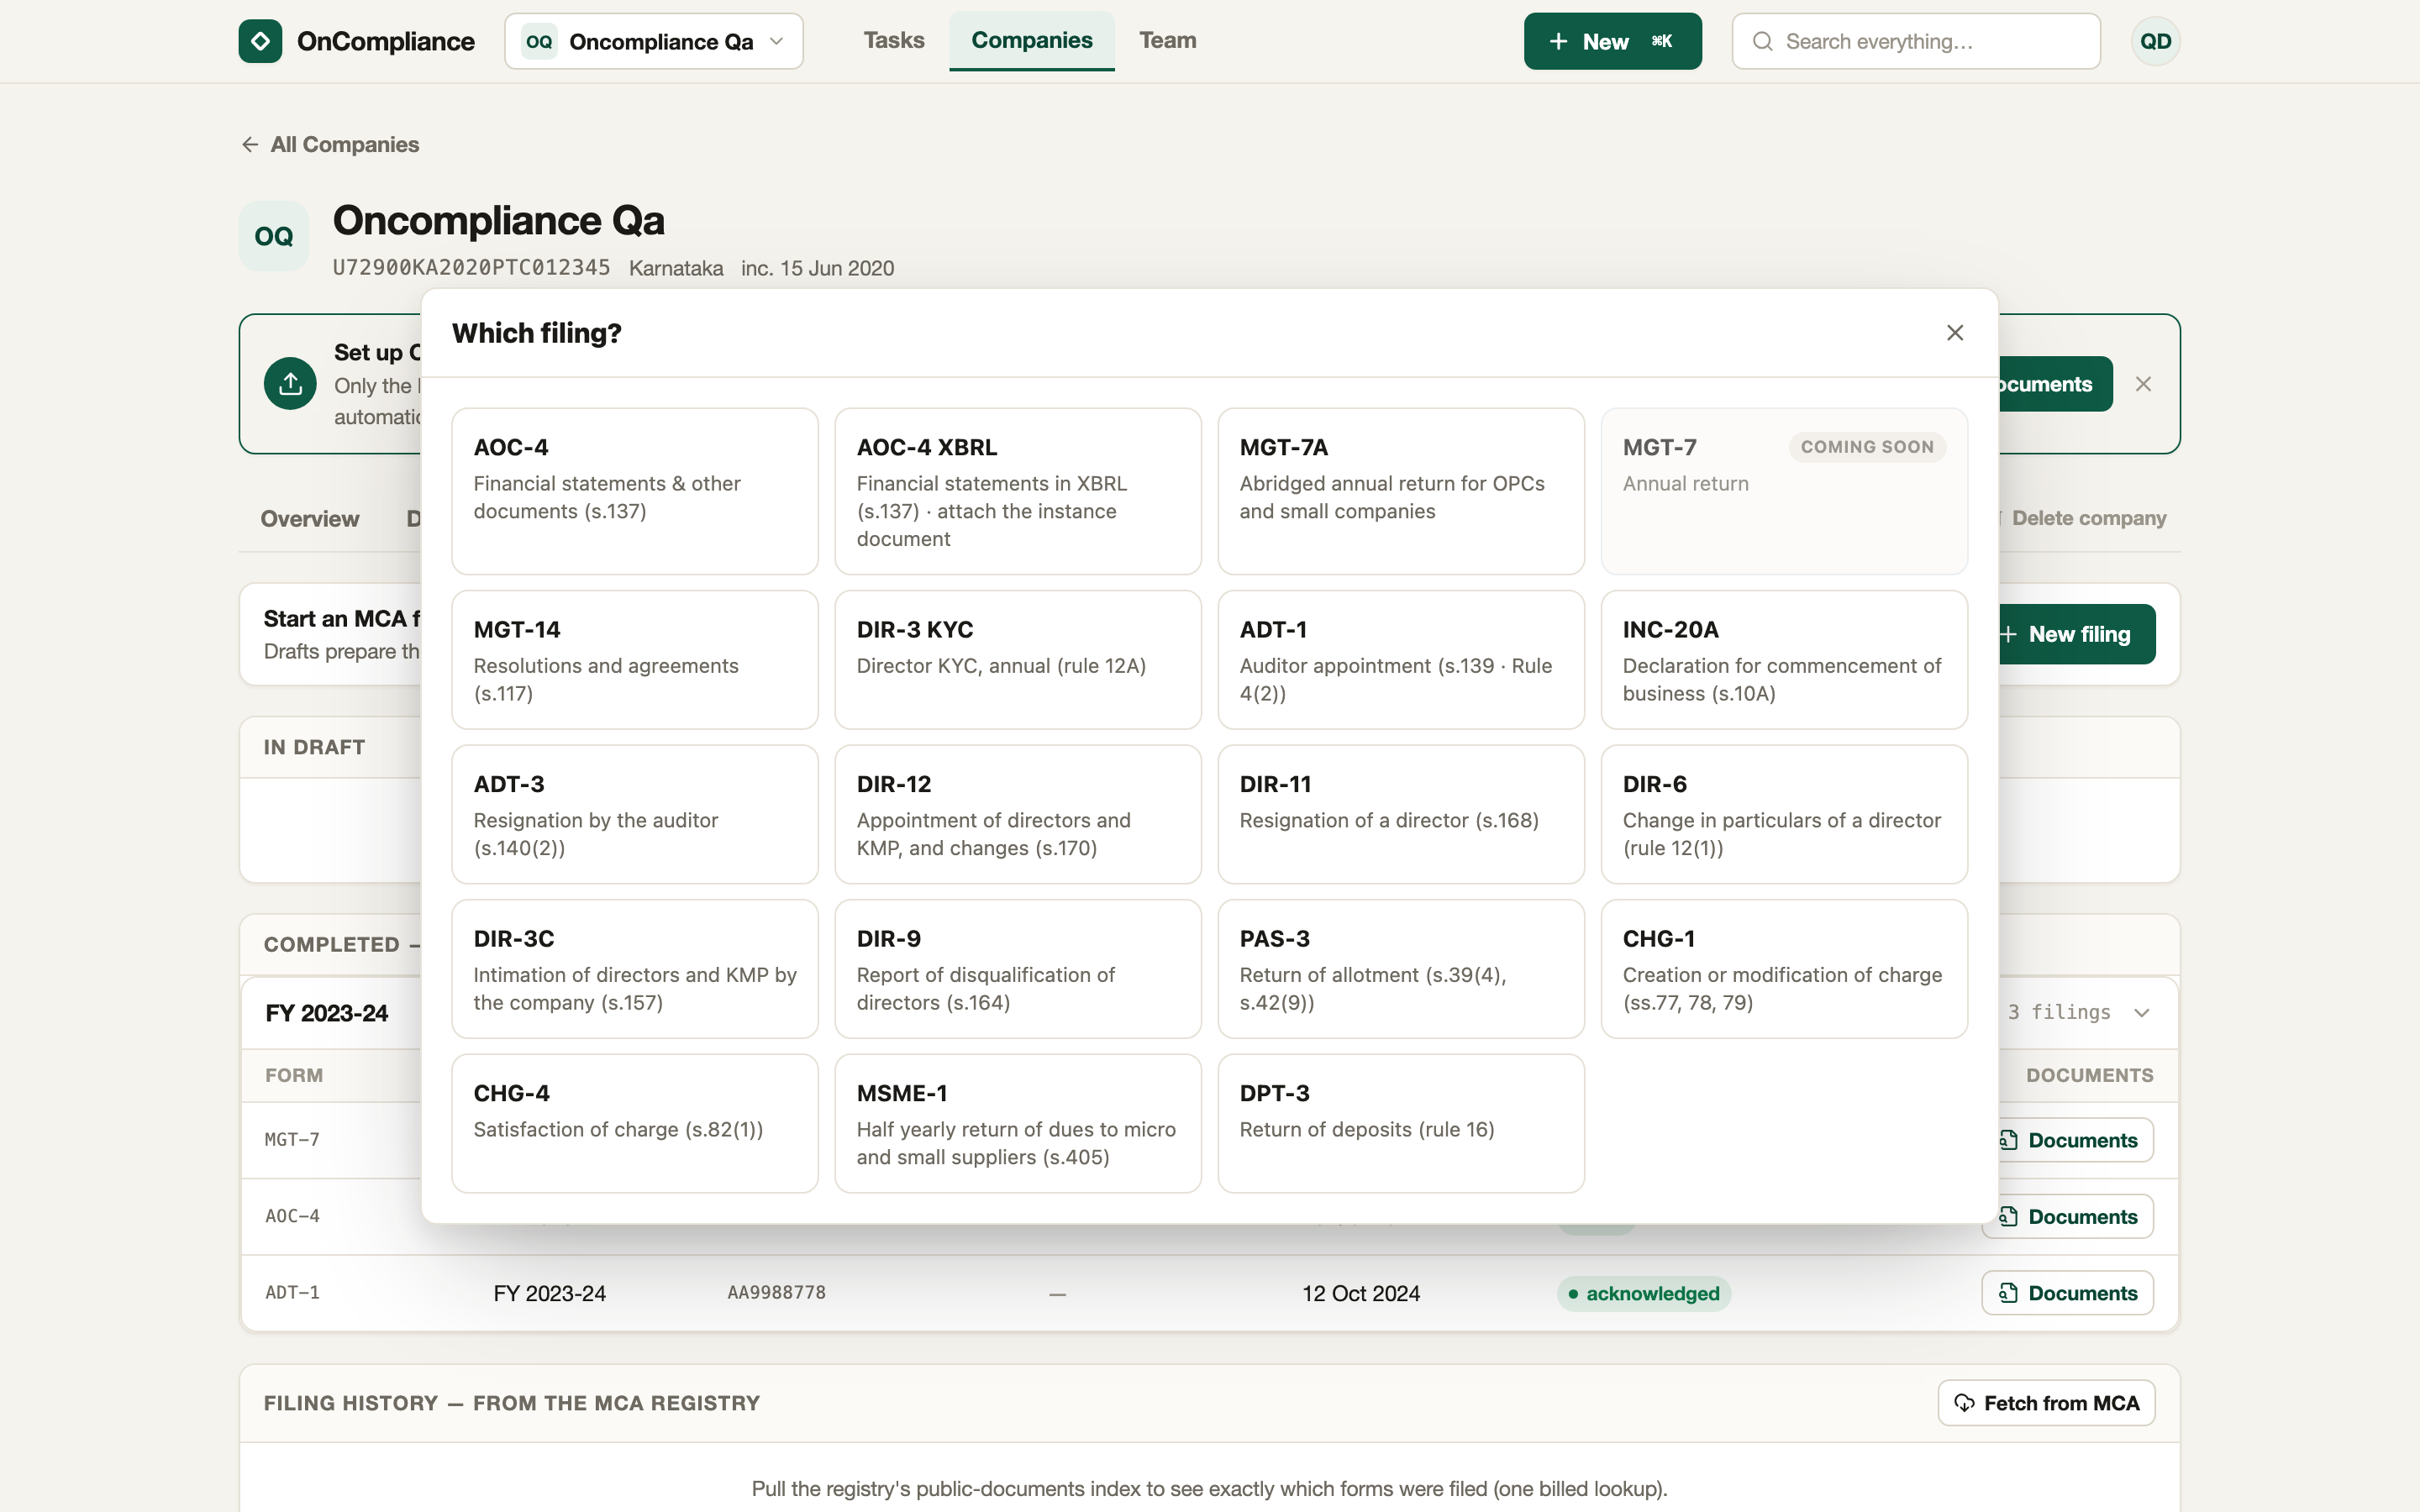This screenshot has height=1512, width=2420.
Task: Select the Companies tab
Action: tap(1032, 40)
